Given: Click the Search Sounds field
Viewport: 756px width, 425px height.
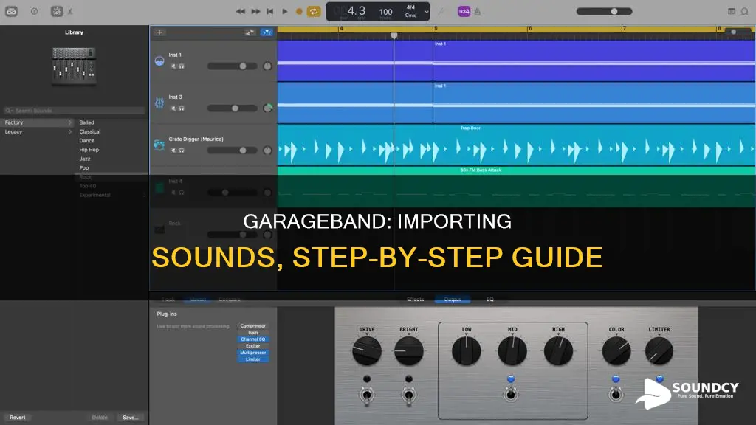Looking at the screenshot, I should [74, 111].
